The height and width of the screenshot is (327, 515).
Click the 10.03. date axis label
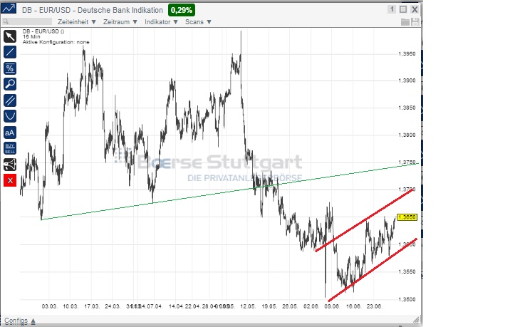[x=71, y=306]
